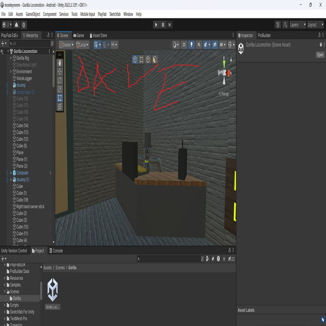Select ProBuilder object selection mode
This screenshot has width=326, height=326.
(135, 59)
